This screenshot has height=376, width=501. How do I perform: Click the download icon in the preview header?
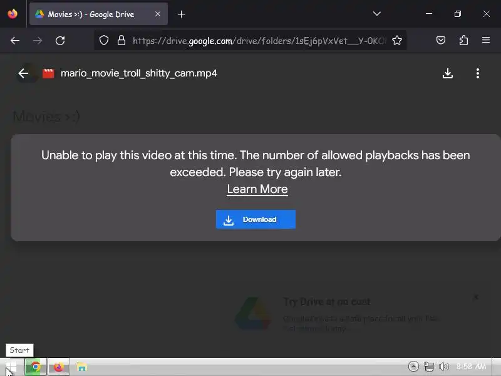pos(448,73)
